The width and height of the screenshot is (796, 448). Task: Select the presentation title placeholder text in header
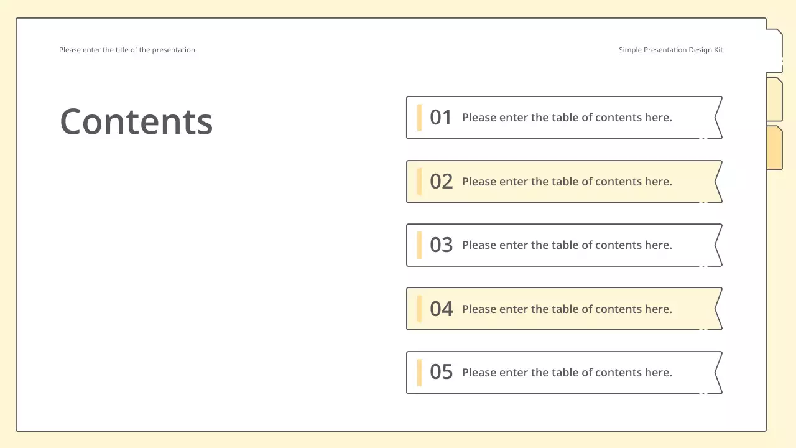tap(127, 50)
